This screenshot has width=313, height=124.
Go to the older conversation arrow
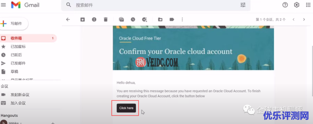(x=304, y=20)
